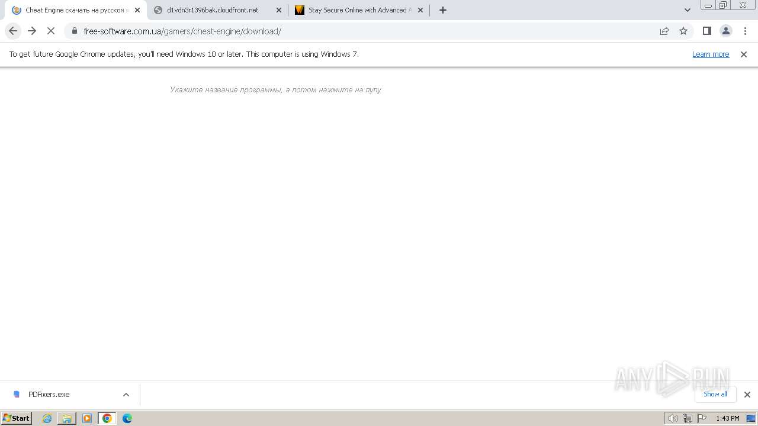Click the address bar URL

point(182,31)
